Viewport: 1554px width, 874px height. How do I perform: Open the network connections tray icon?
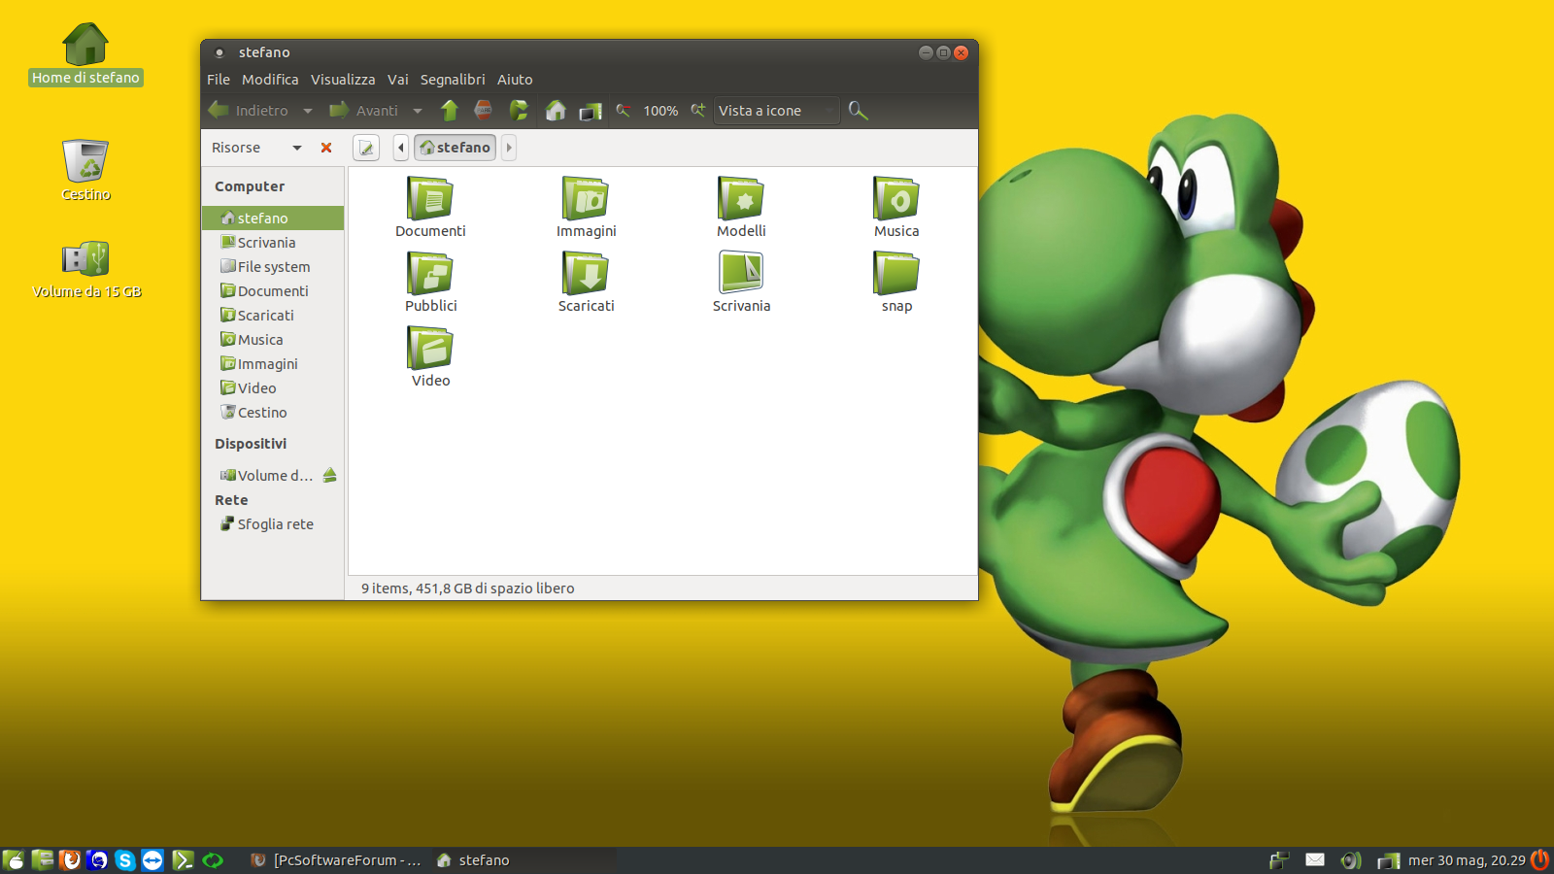pos(1279,860)
